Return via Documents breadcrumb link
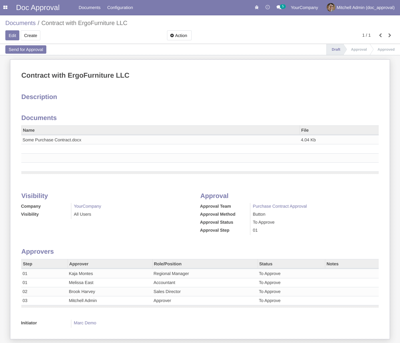Viewport: 400px width, 343px height. (x=20, y=23)
